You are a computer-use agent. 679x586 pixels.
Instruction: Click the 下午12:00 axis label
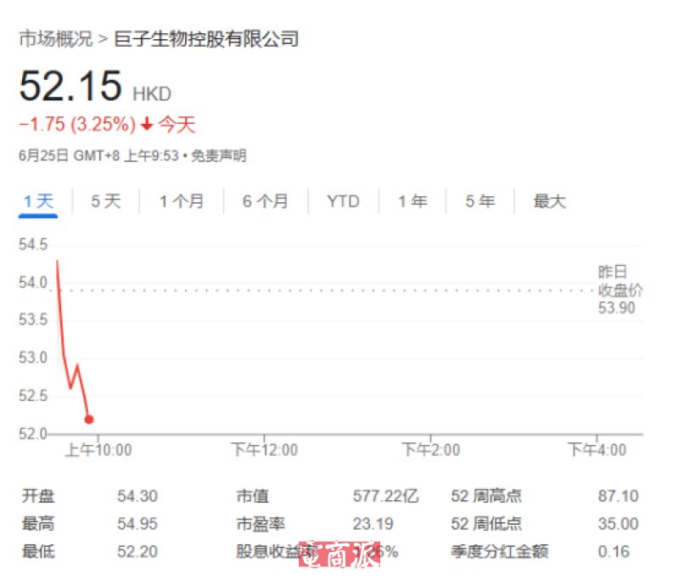coord(265,450)
